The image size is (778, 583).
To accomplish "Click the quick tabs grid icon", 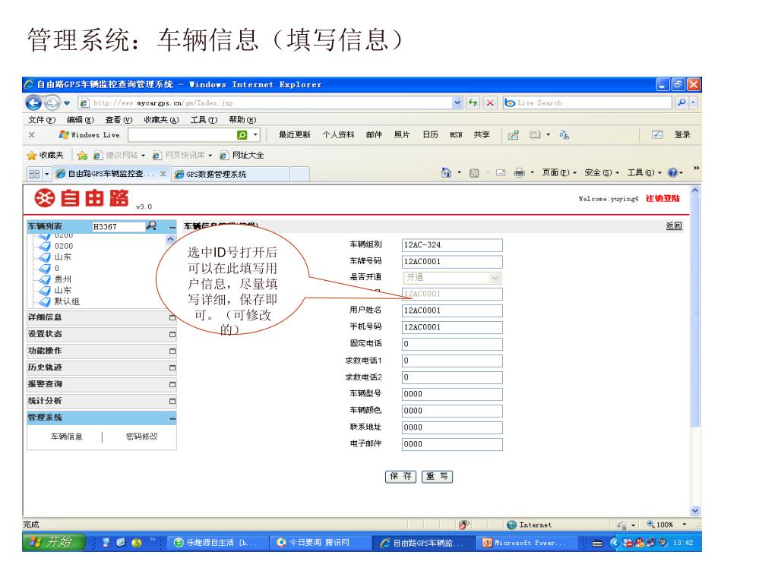I will coord(34,174).
